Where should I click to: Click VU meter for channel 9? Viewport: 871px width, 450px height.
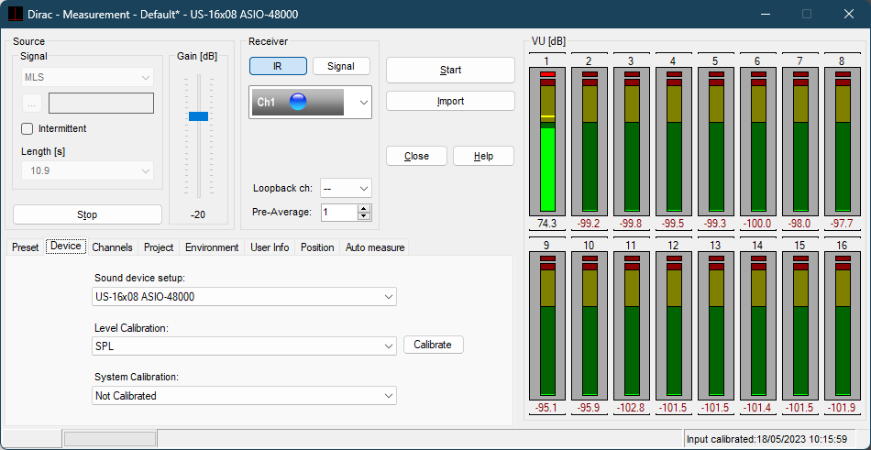point(547,325)
